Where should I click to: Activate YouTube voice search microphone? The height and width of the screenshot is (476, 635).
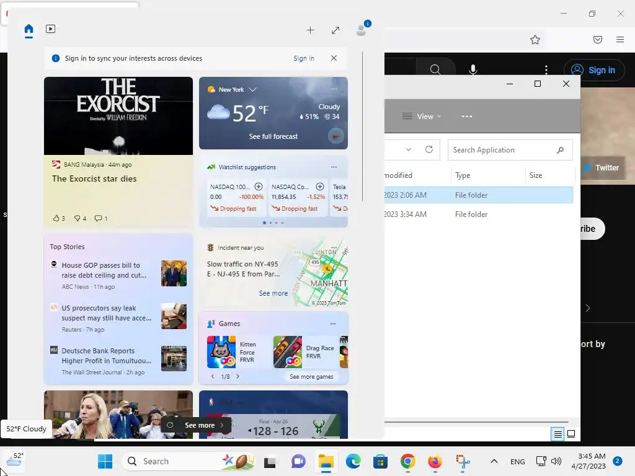tap(473, 69)
